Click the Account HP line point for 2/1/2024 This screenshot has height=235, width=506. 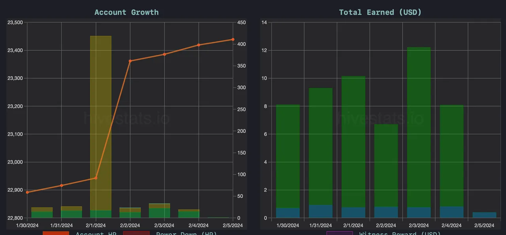(x=96, y=178)
